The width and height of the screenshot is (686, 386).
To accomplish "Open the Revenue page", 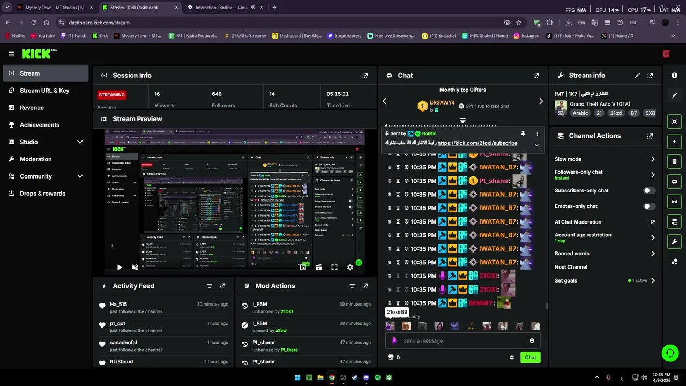I will 46,108.
